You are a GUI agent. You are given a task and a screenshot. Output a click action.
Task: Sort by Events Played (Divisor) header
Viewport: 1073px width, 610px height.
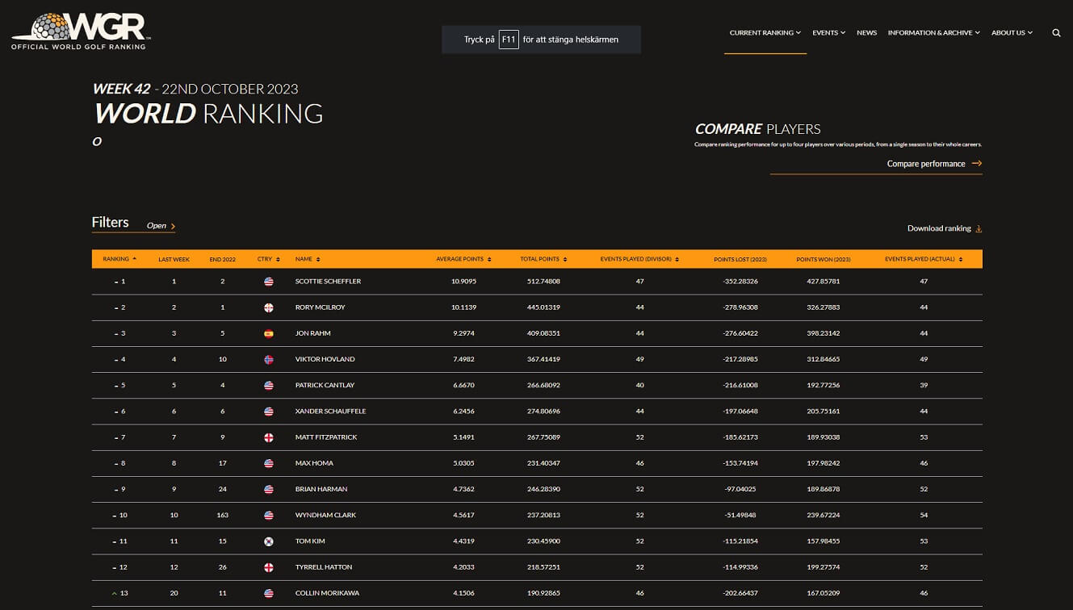pos(640,259)
